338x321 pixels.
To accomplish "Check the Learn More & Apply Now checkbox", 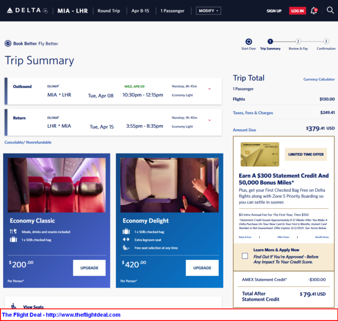I will (245, 256).
